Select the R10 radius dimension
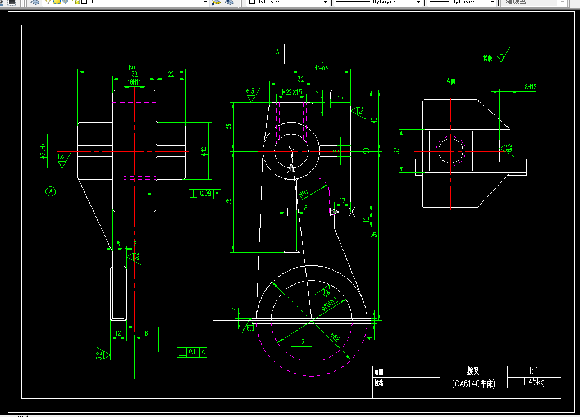Screen dimensions: 580x417 pos(303,193)
